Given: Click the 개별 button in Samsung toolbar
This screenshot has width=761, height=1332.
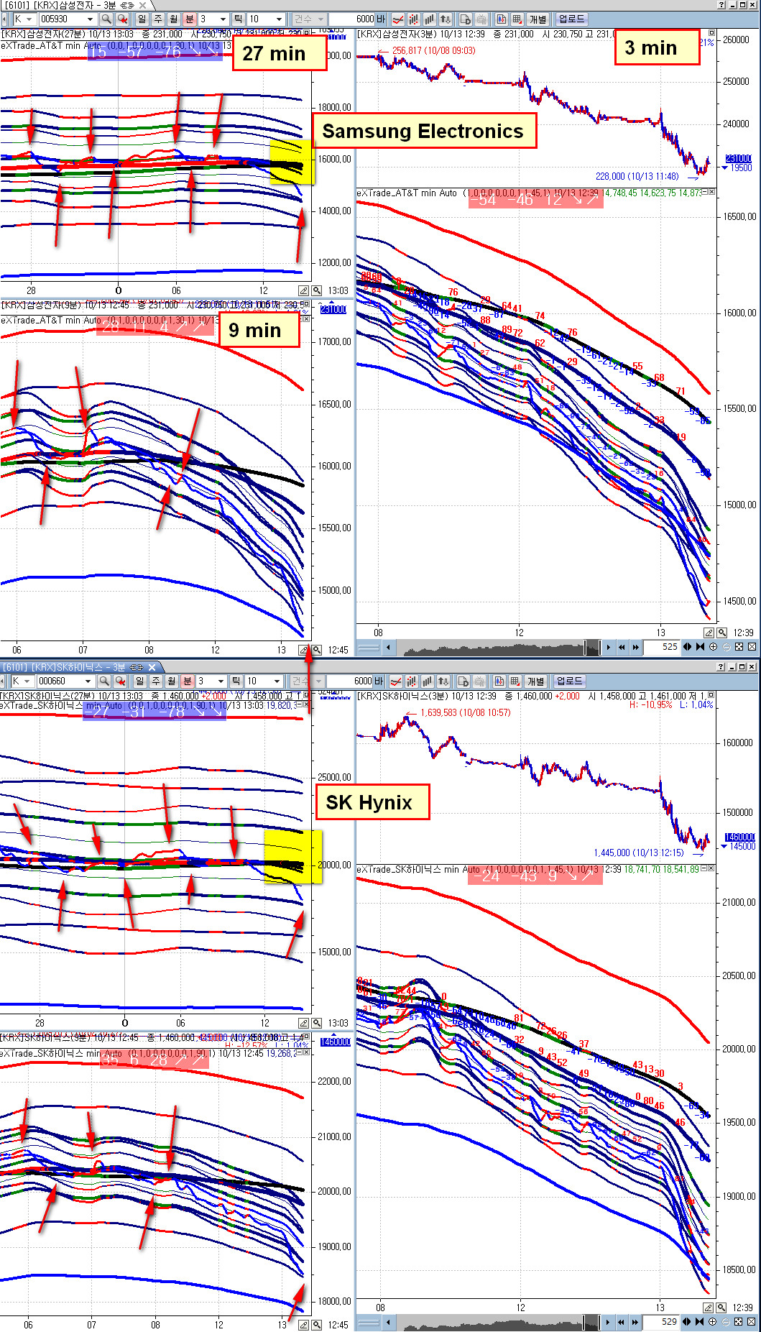Looking at the screenshot, I should tap(538, 19).
